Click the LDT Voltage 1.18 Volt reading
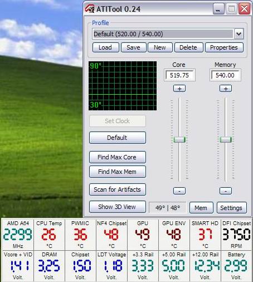253x282 pixels. coord(111,266)
